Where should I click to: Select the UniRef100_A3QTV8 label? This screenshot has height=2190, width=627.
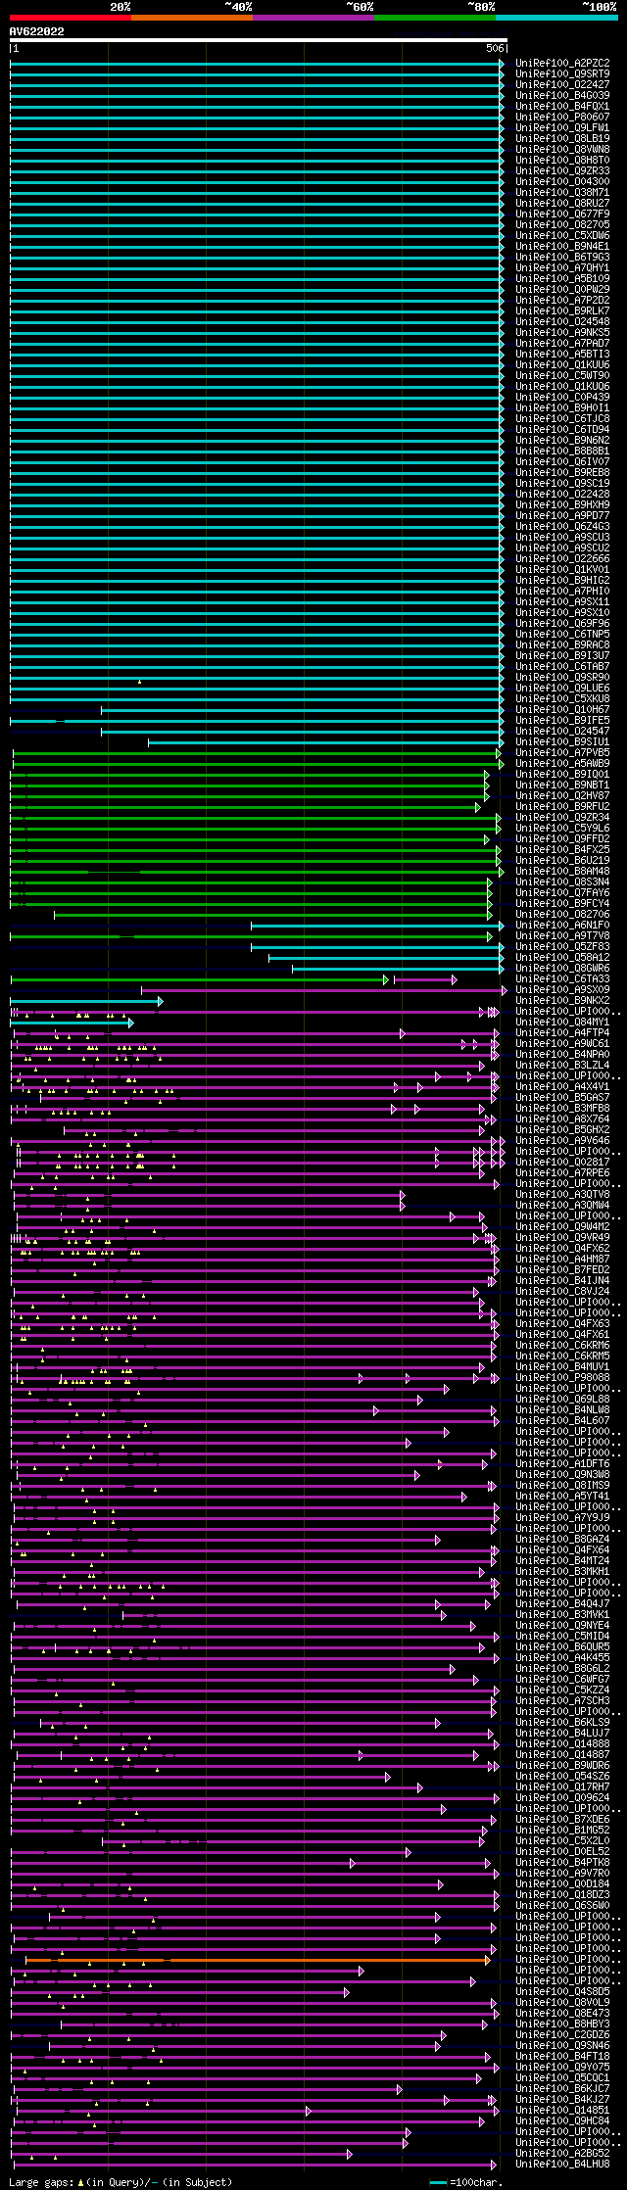point(562,1194)
